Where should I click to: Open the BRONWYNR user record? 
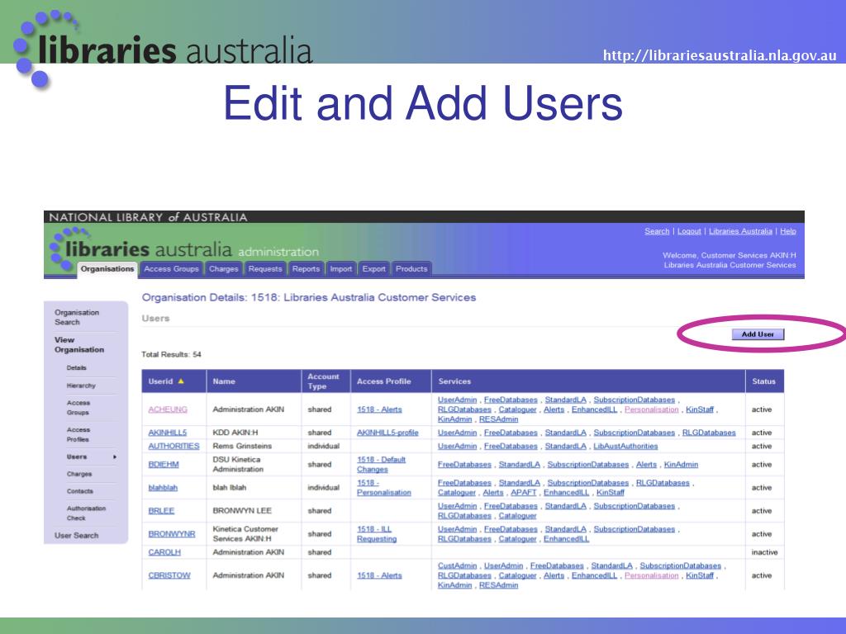point(172,534)
